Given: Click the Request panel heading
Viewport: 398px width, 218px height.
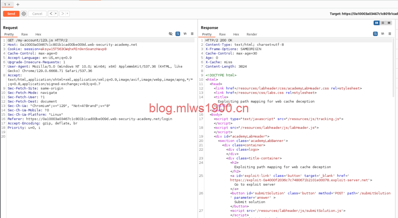Looking at the screenshot, I should coord(10,28).
